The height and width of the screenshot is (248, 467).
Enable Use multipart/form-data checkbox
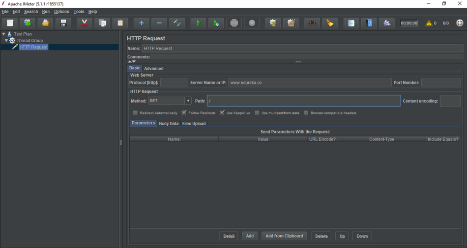tap(257, 112)
